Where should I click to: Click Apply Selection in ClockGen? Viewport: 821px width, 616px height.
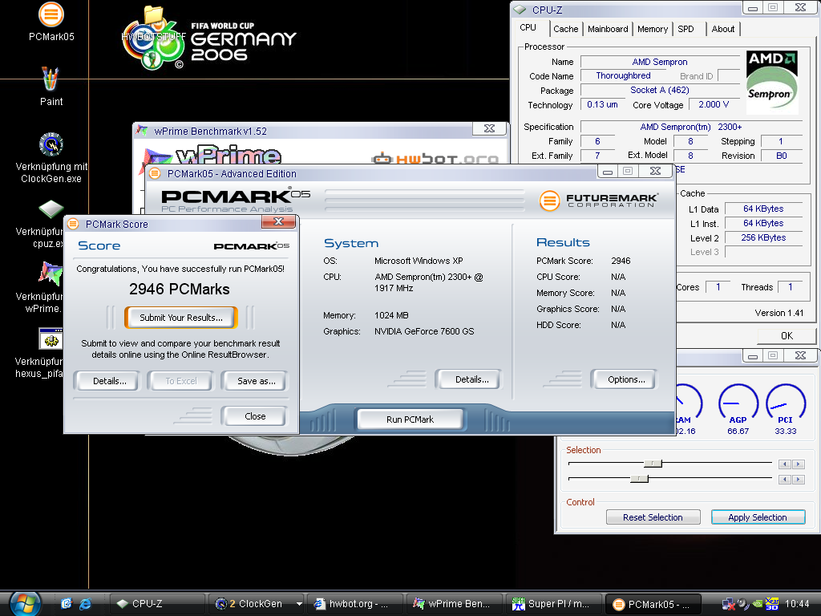click(x=757, y=517)
